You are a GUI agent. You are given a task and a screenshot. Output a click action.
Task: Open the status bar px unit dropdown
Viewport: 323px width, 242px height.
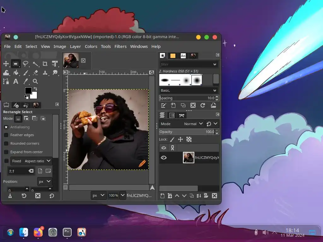pos(98,195)
